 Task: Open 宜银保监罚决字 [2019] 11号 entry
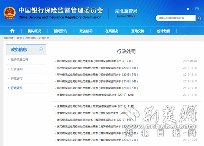[96, 106]
